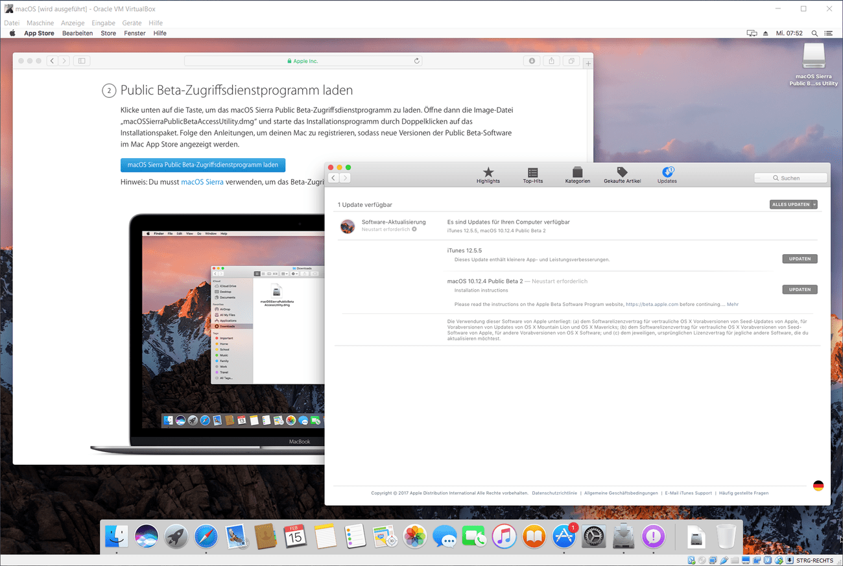The width and height of the screenshot is (843, 566).
Task: Open Finder from the Dock
Action: click(x=117, y=536)
